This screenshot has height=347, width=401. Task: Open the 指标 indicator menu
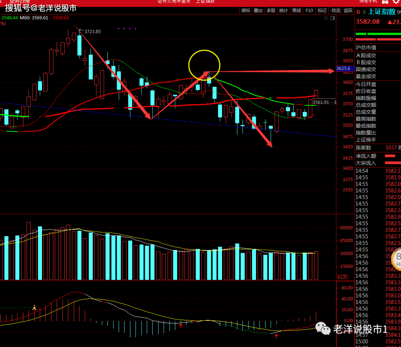coord(246,11)
